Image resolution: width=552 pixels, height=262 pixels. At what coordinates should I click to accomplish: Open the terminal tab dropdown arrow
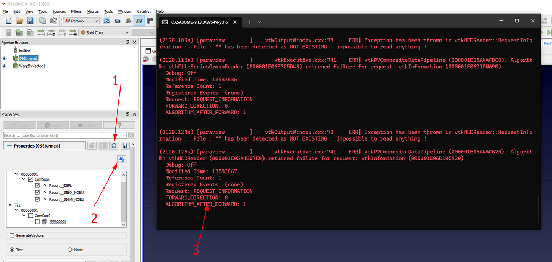point(260,22)
